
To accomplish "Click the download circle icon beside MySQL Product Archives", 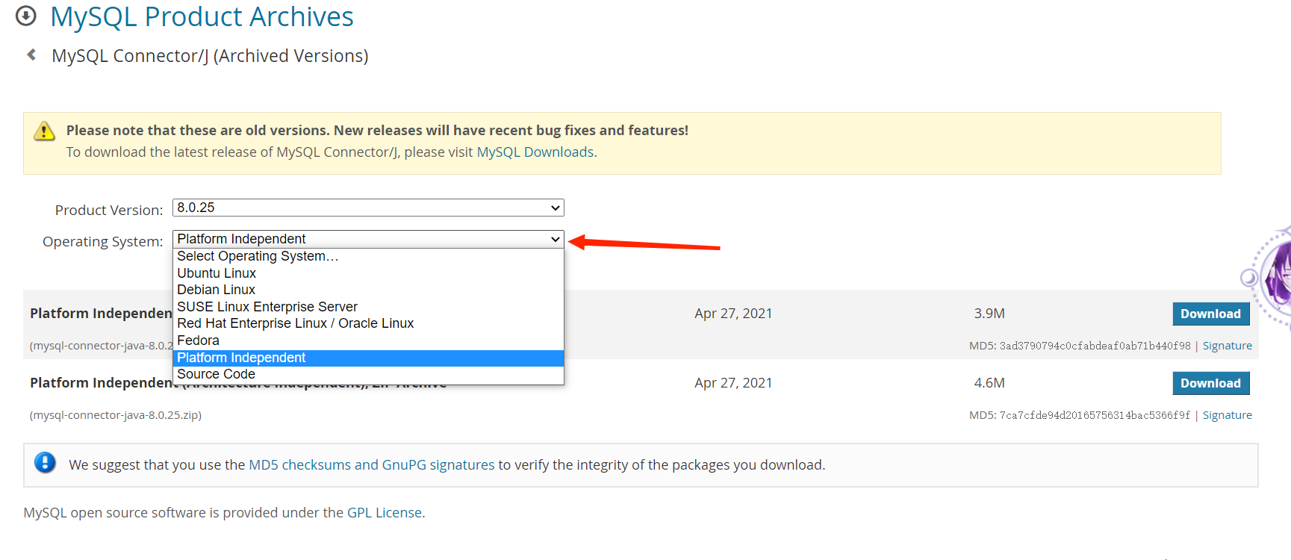I will click(x=26, y=16).
